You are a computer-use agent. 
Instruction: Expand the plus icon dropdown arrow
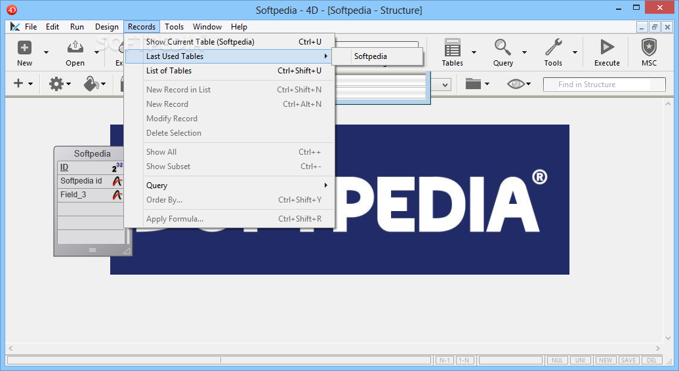30,84
